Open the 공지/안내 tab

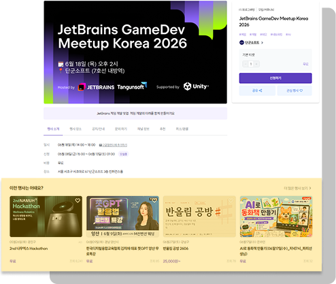tap(98, 129)
